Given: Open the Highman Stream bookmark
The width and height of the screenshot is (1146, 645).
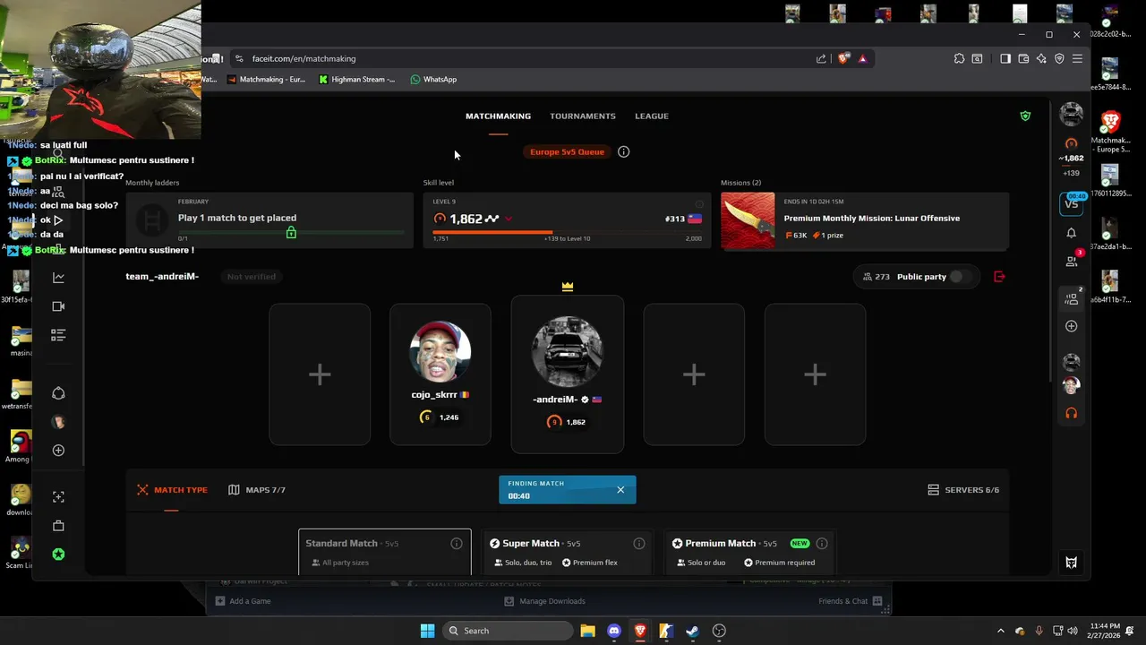Looking at the screenshot, I should 356,80.
